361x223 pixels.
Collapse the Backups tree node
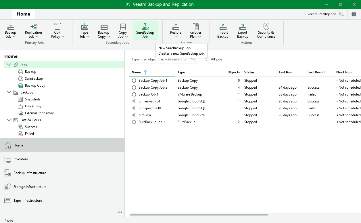click(9, 92)
